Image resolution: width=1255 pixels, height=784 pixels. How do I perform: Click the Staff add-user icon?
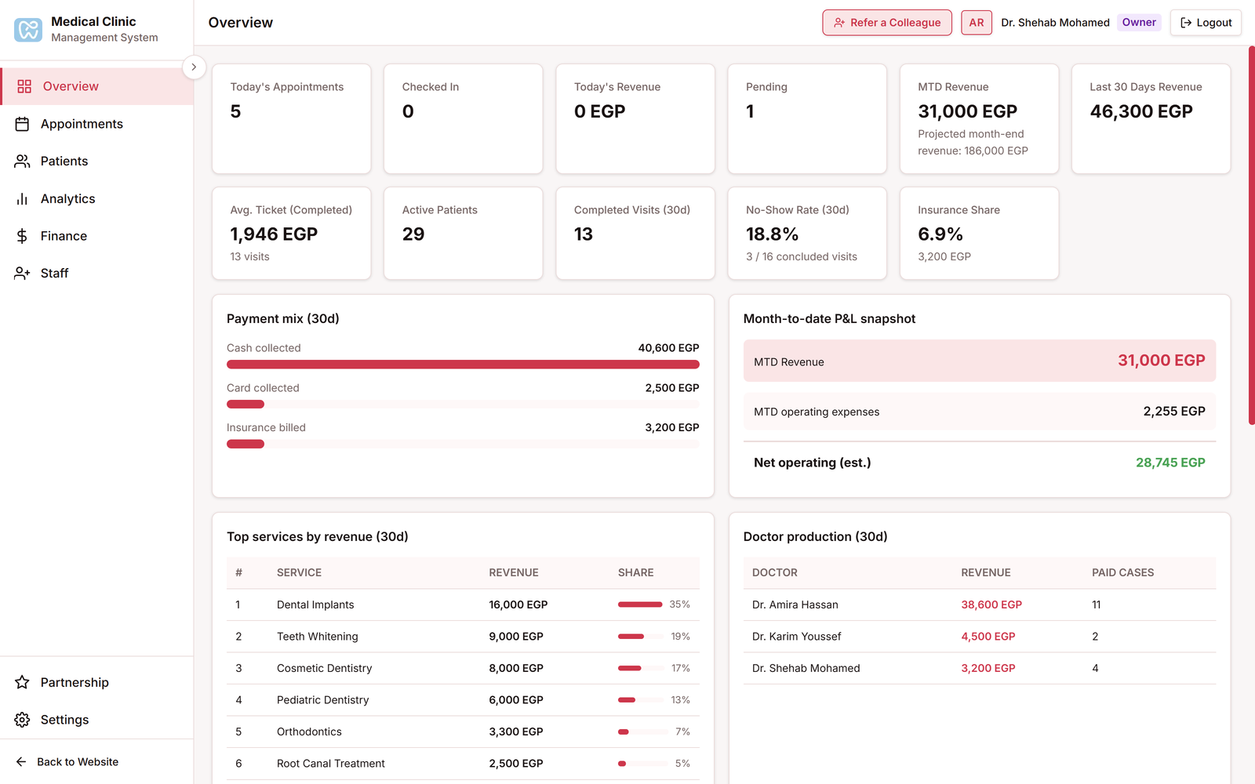22,273
